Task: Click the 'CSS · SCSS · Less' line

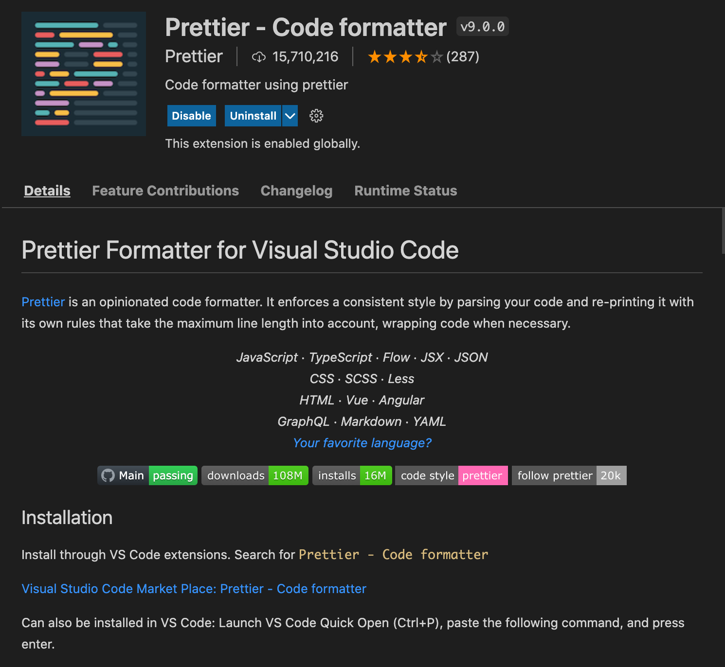Action: tap(362, 379)
